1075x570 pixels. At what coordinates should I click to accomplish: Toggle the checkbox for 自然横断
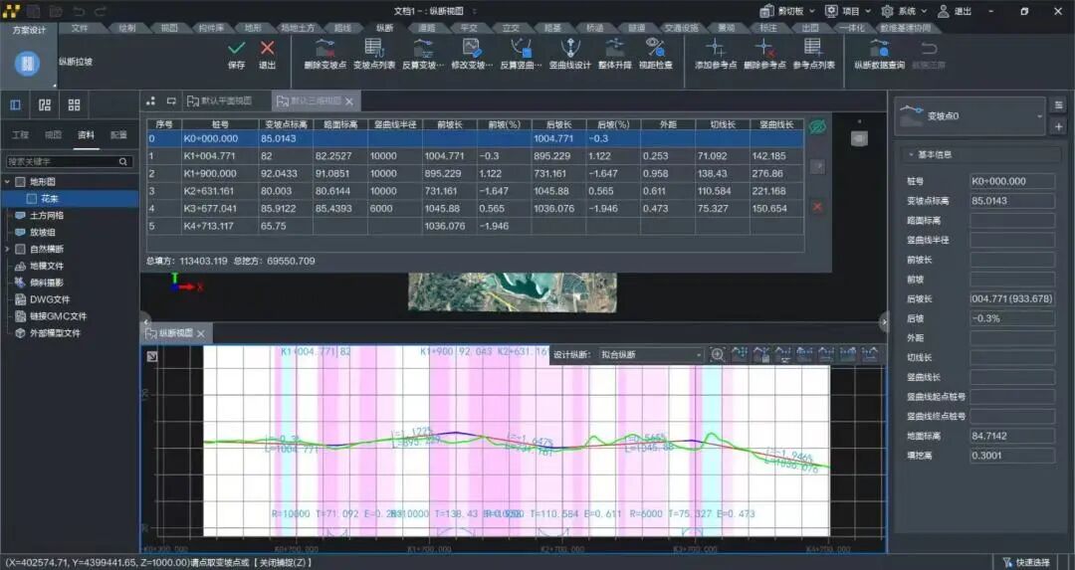pos(21,249)
